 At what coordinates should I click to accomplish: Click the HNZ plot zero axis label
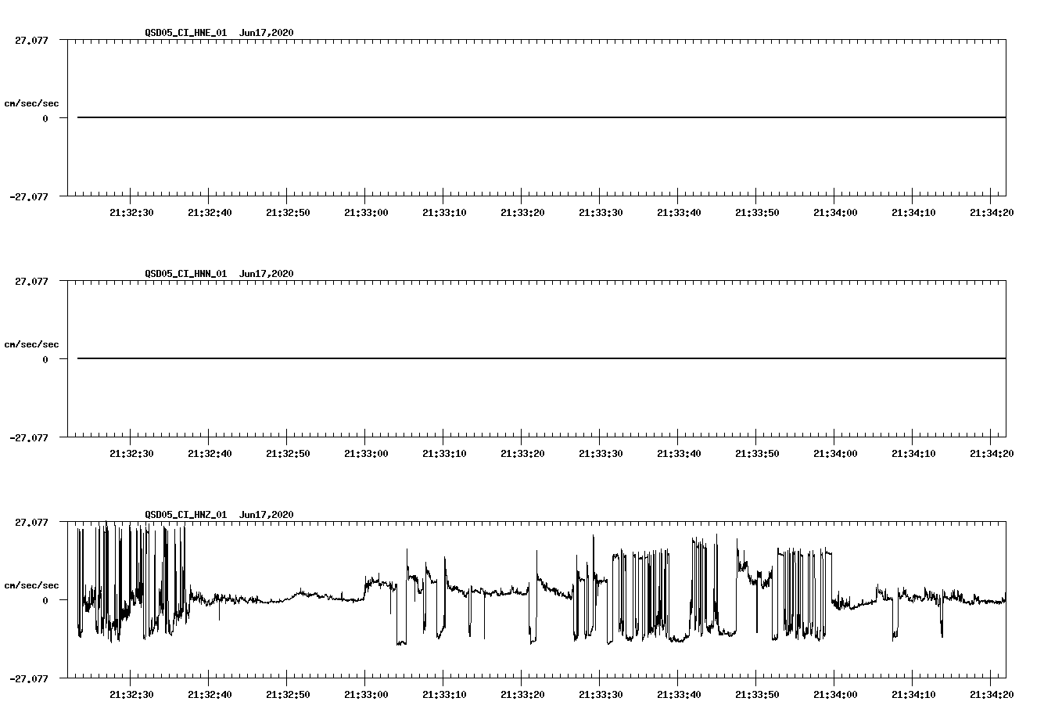(x=45, y=600)
